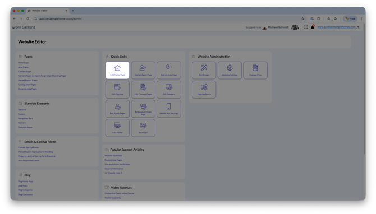This screenshot has width=376, height=214.
Task: Open the Edit About / Team Page tile
Action: point(143,109)
